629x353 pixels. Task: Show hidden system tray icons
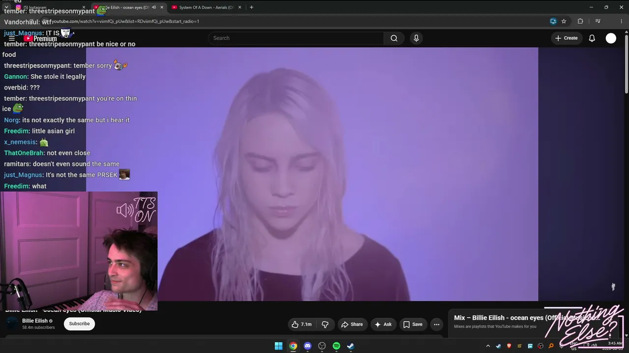[488, 346]
